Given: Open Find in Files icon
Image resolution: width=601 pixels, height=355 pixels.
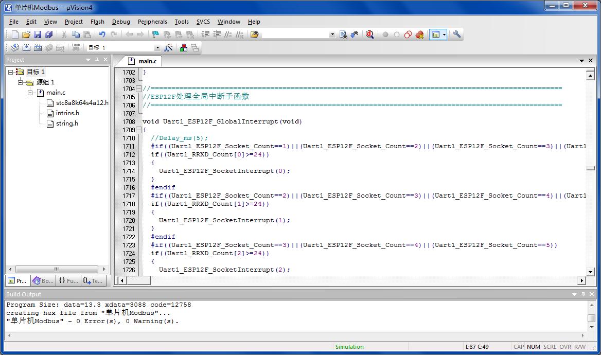Looking at the screenshot, I should [255, 34].
